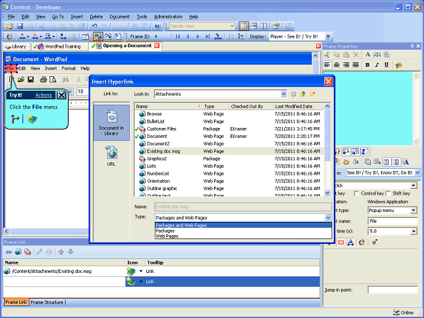Image resolution: width=424 pixels, height=318 pixels.
Task: Open the Administration menu
Action: (x=168, y=17)
